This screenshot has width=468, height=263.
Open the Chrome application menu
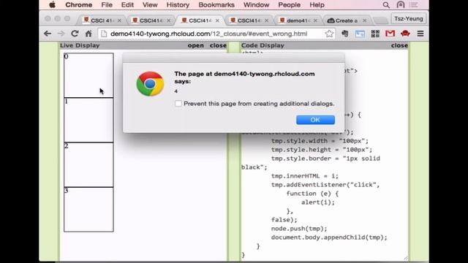pos(79,5)
